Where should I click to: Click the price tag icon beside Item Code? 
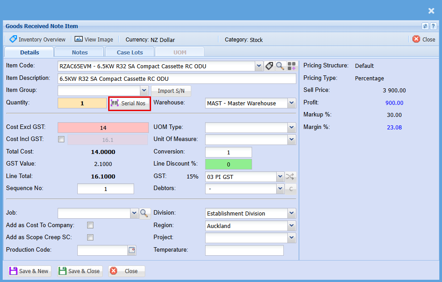269,66
